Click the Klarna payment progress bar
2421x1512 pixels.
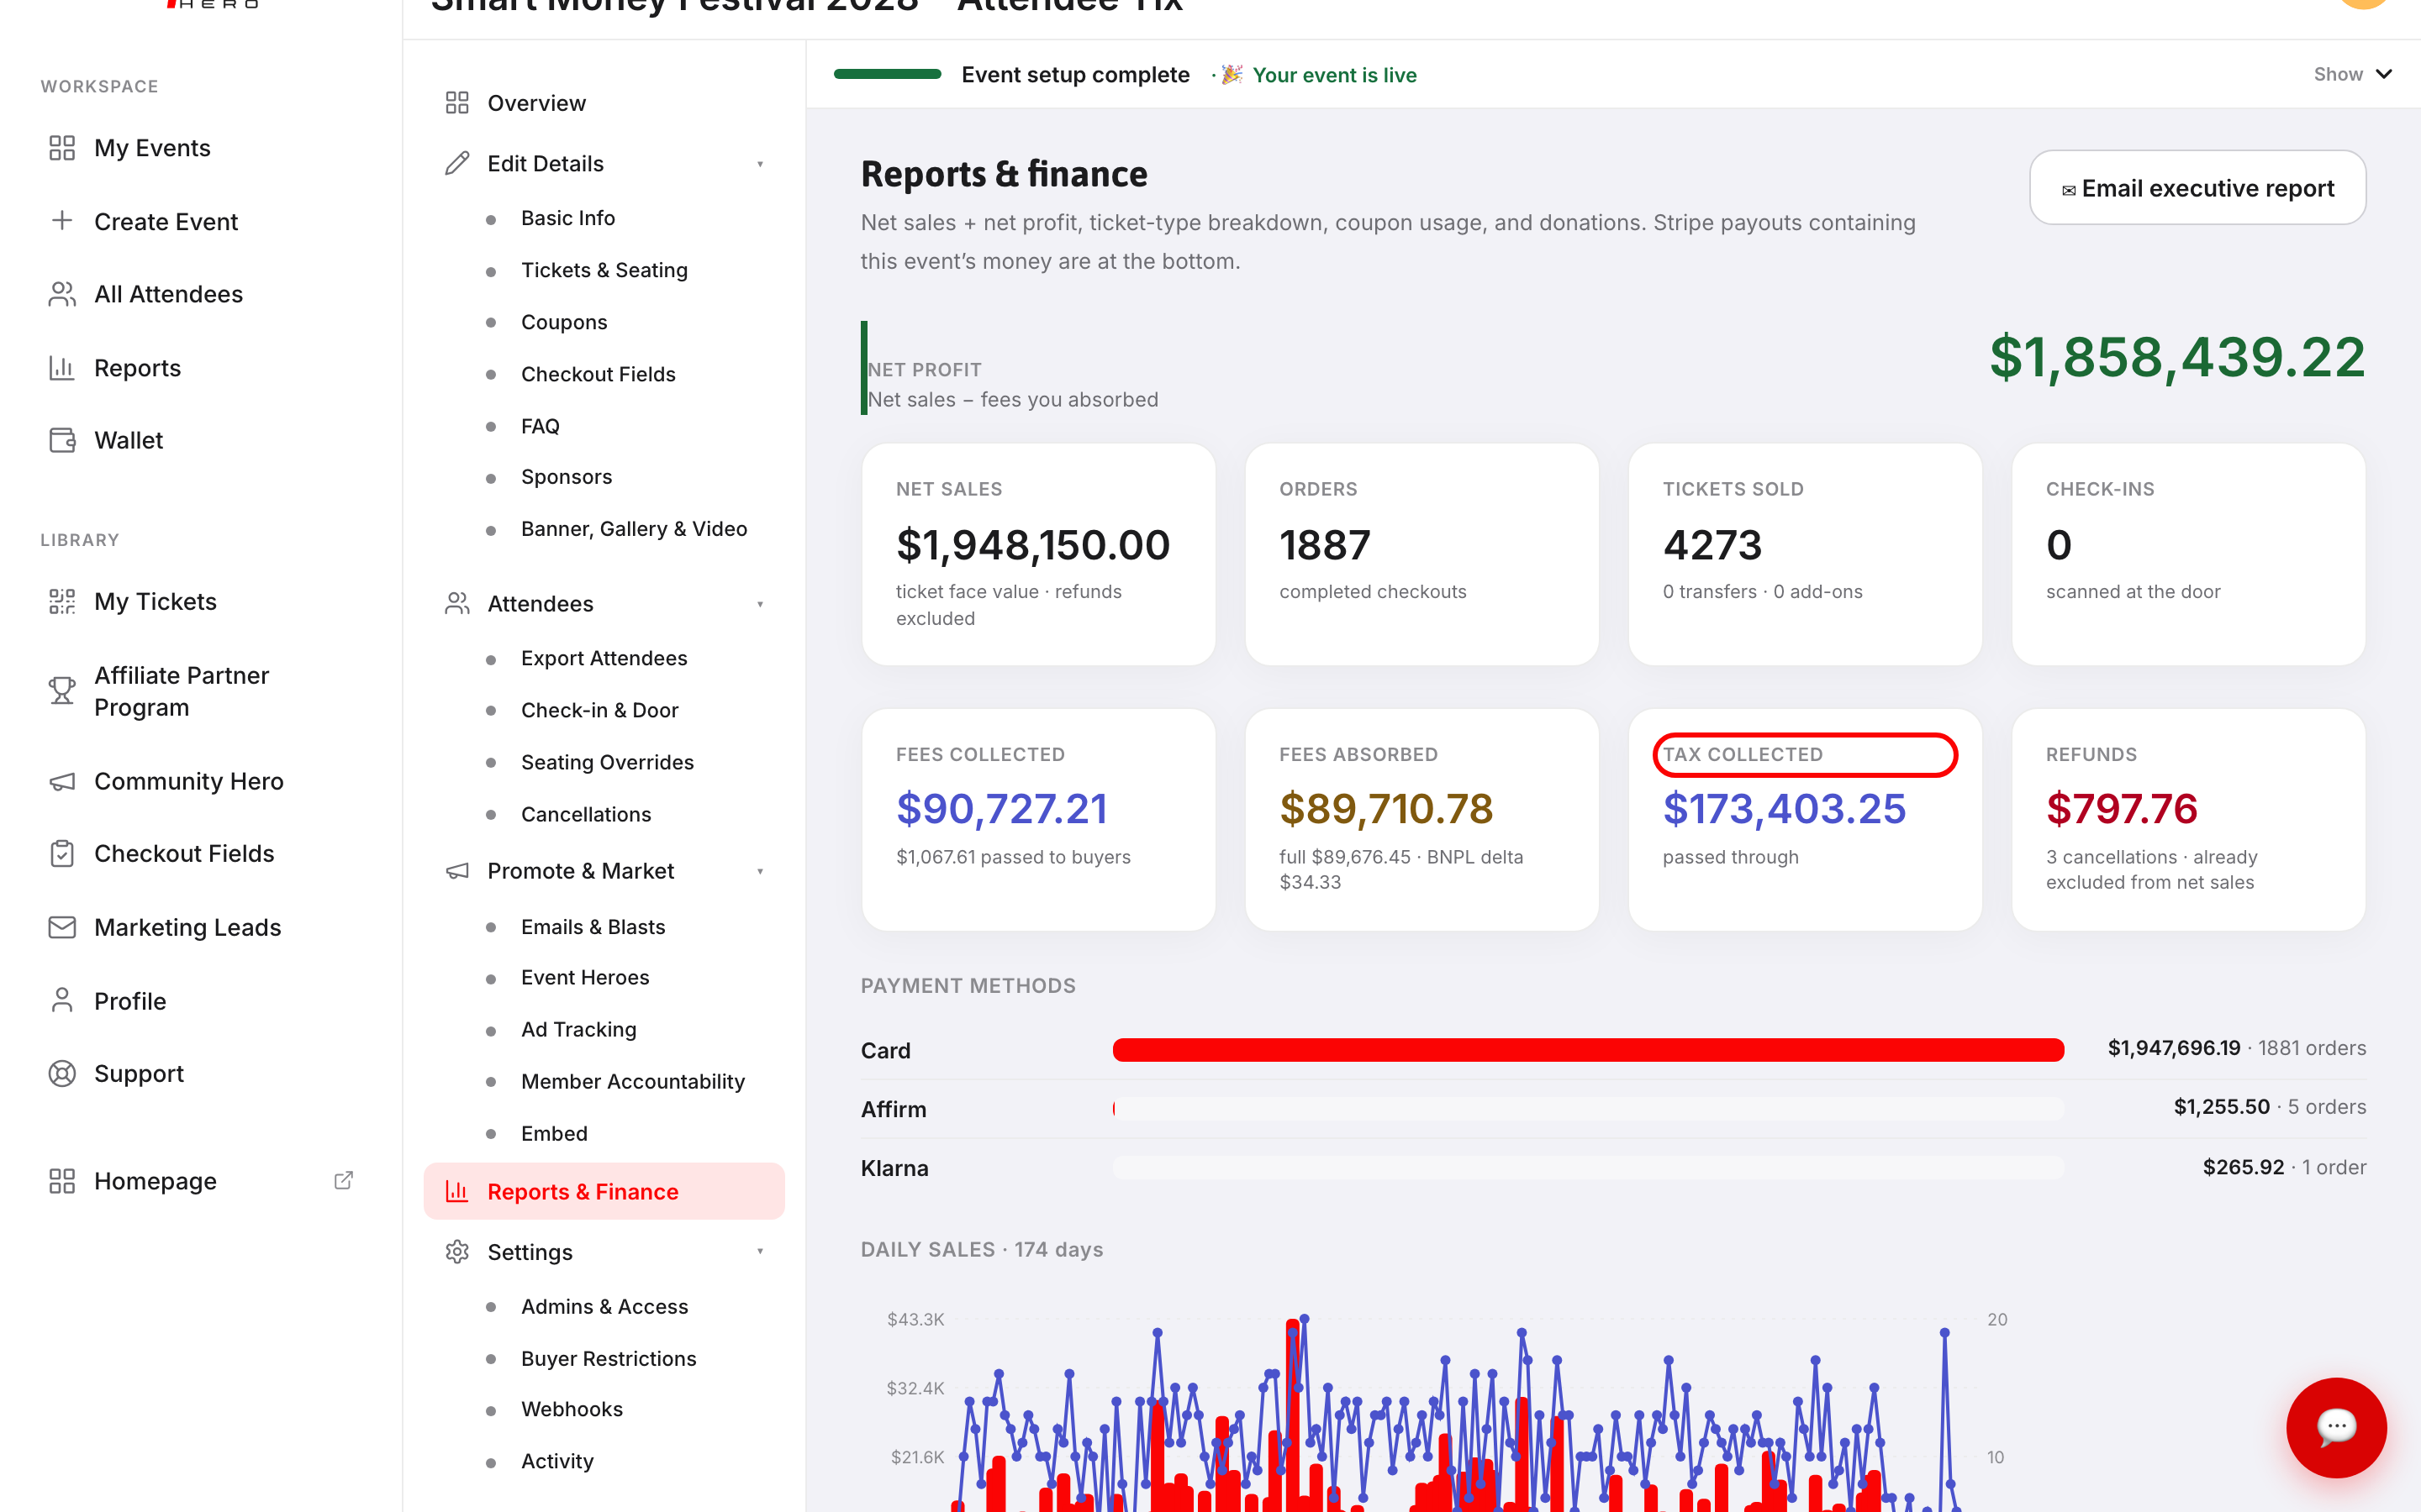coord(1588,1167)
